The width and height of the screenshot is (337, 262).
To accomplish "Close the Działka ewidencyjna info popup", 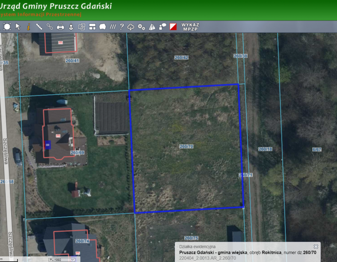I will click(x=316, y=246).
